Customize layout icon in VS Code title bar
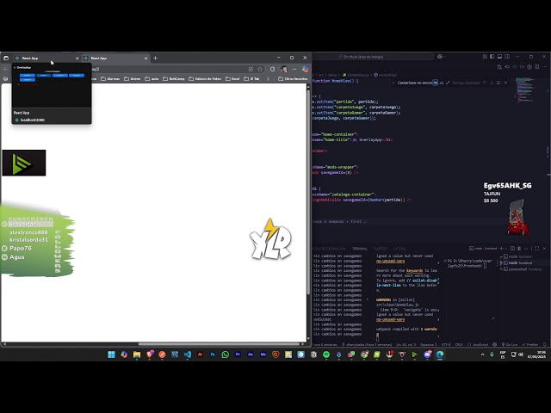 pyautogui.click(x=485, y=57)
